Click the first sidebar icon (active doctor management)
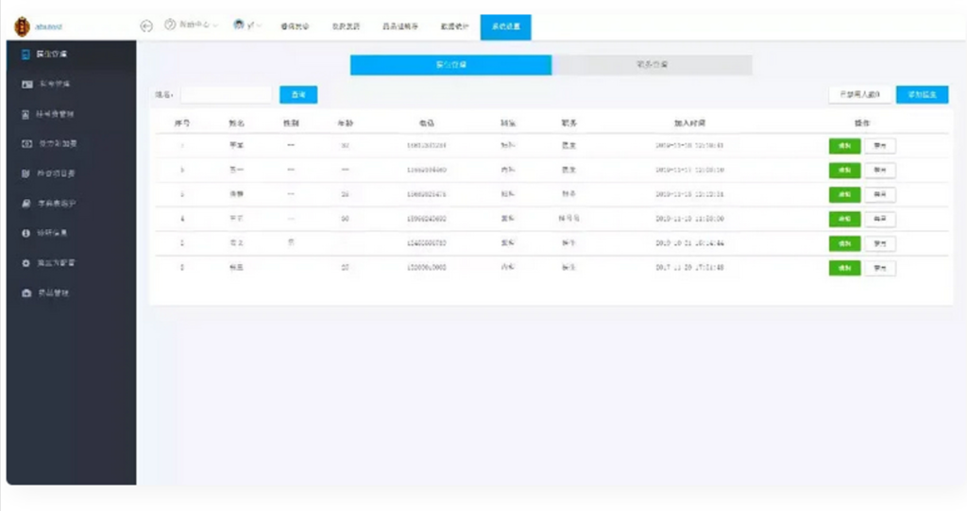The width and height of the screenshot is (967, 511). point(25,54)
